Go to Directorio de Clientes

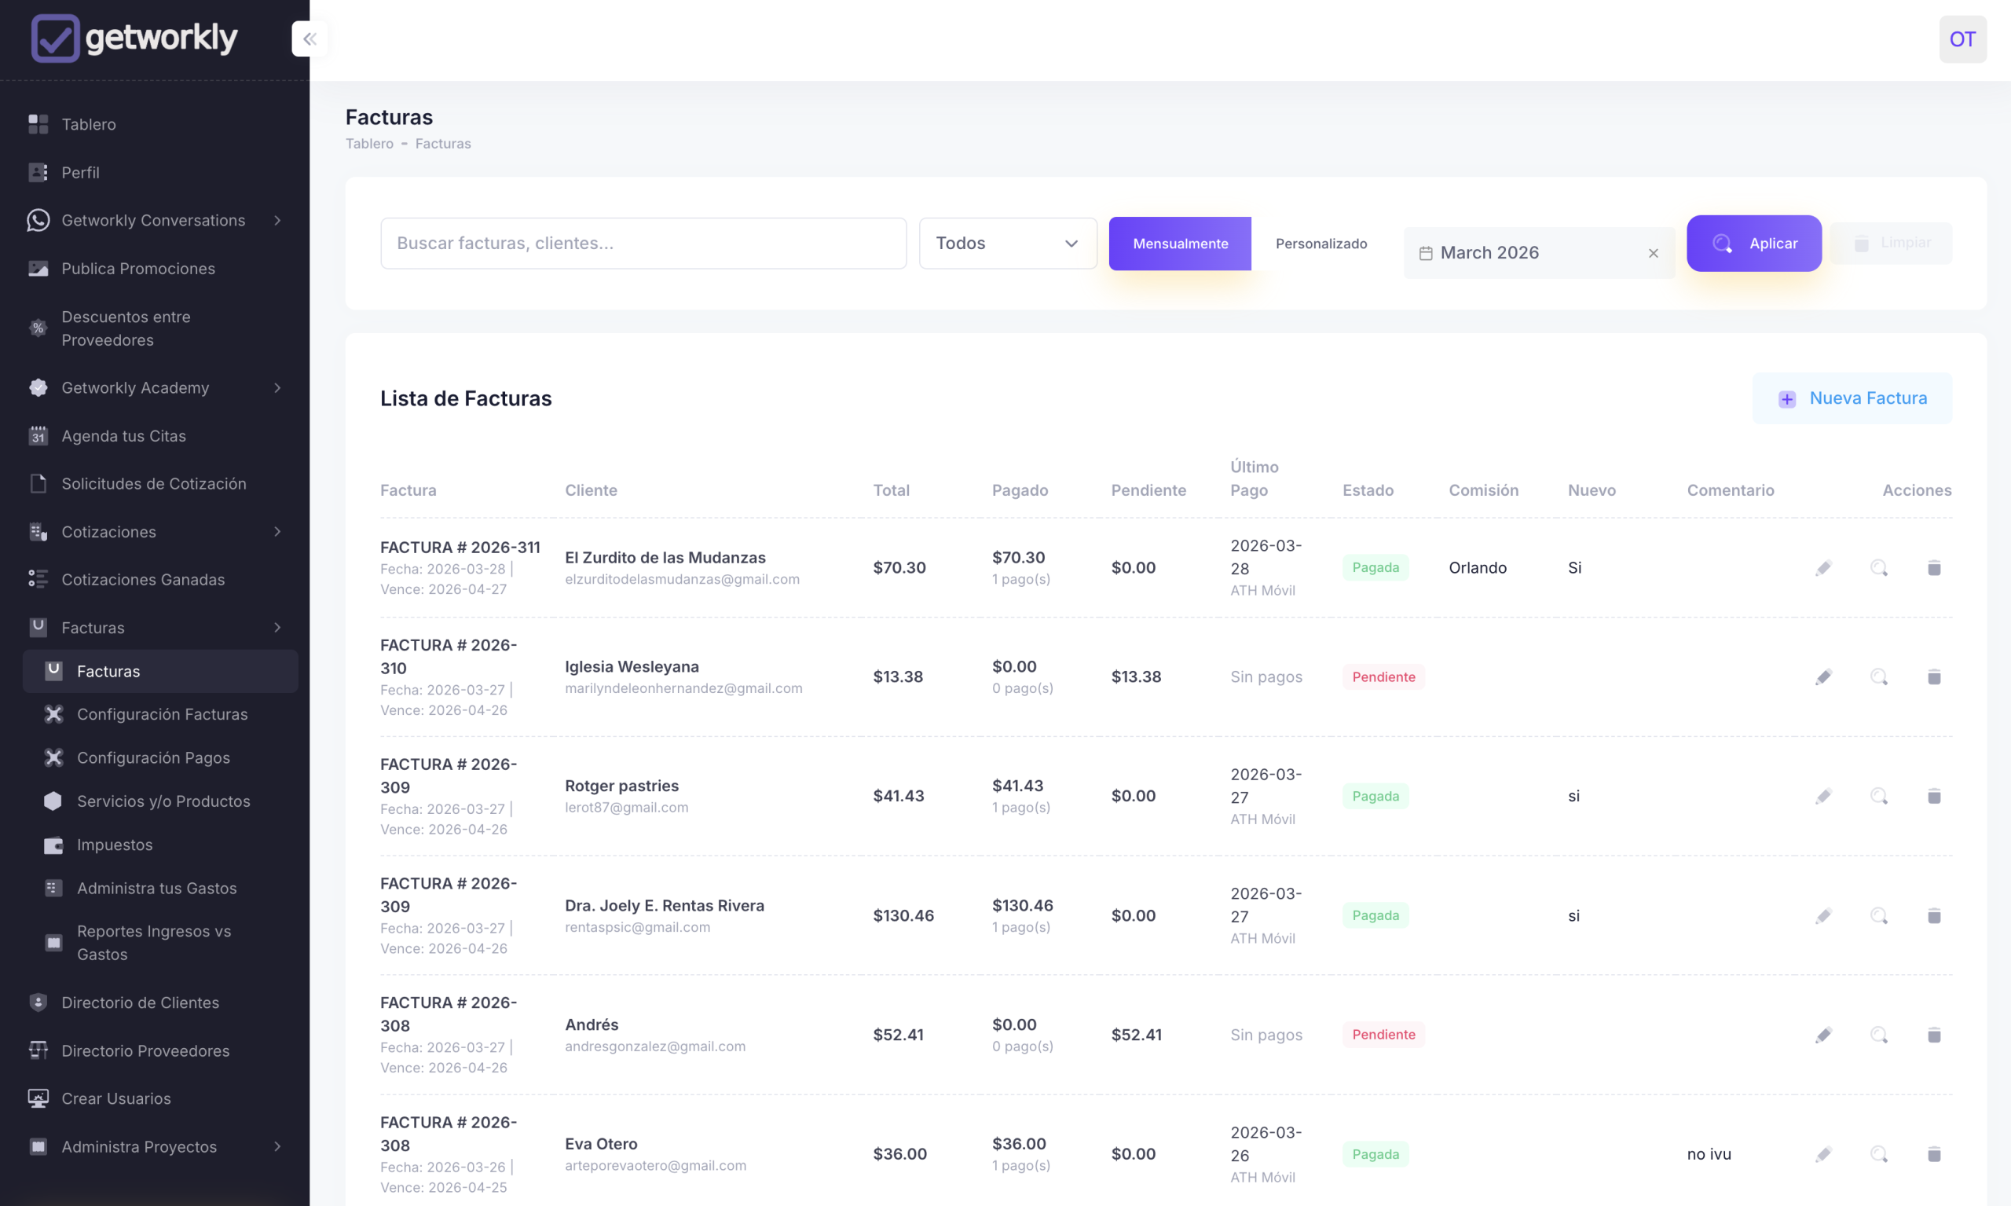[x=140, y=1002]
